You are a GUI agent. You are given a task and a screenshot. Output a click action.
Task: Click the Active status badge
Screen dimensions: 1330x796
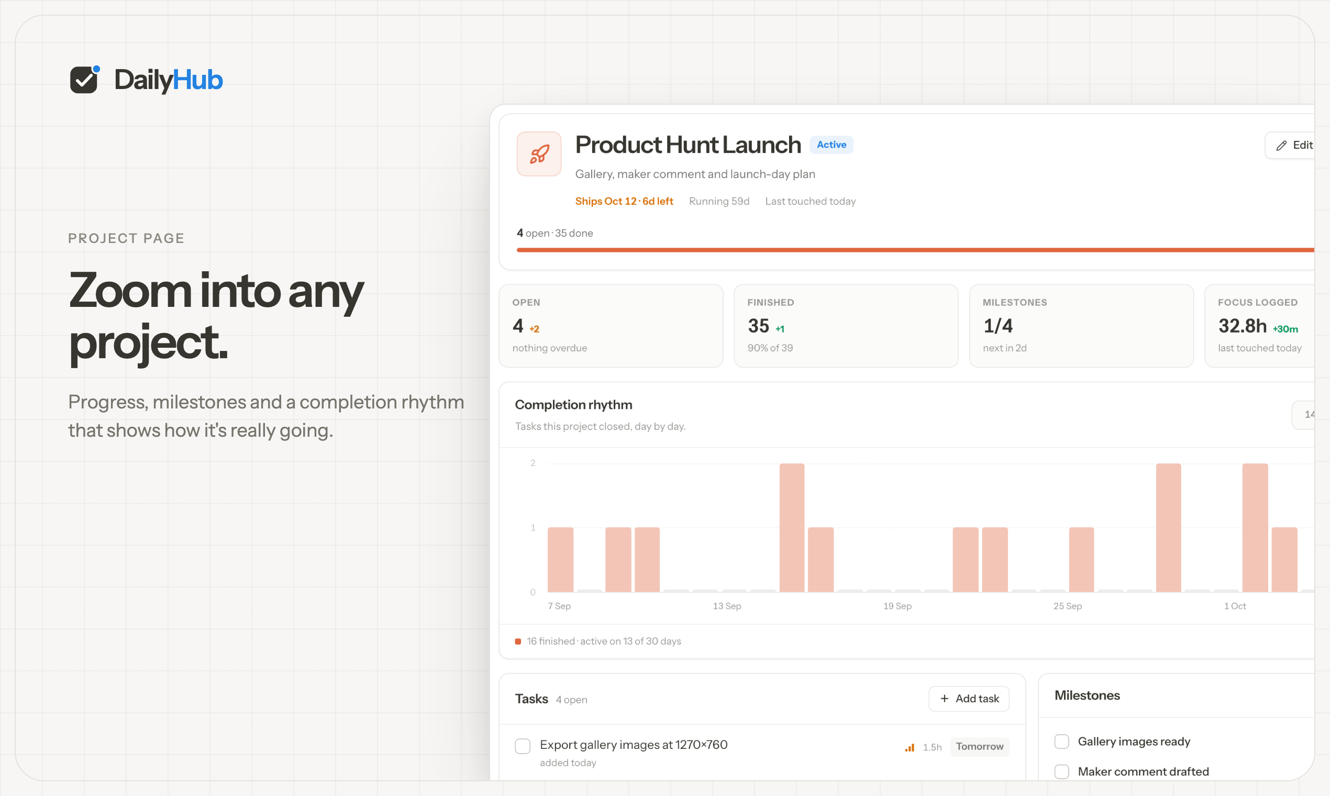pos(832,145)
